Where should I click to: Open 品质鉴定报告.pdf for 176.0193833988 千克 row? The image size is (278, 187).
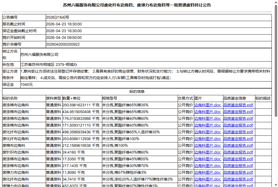[238, 118]
